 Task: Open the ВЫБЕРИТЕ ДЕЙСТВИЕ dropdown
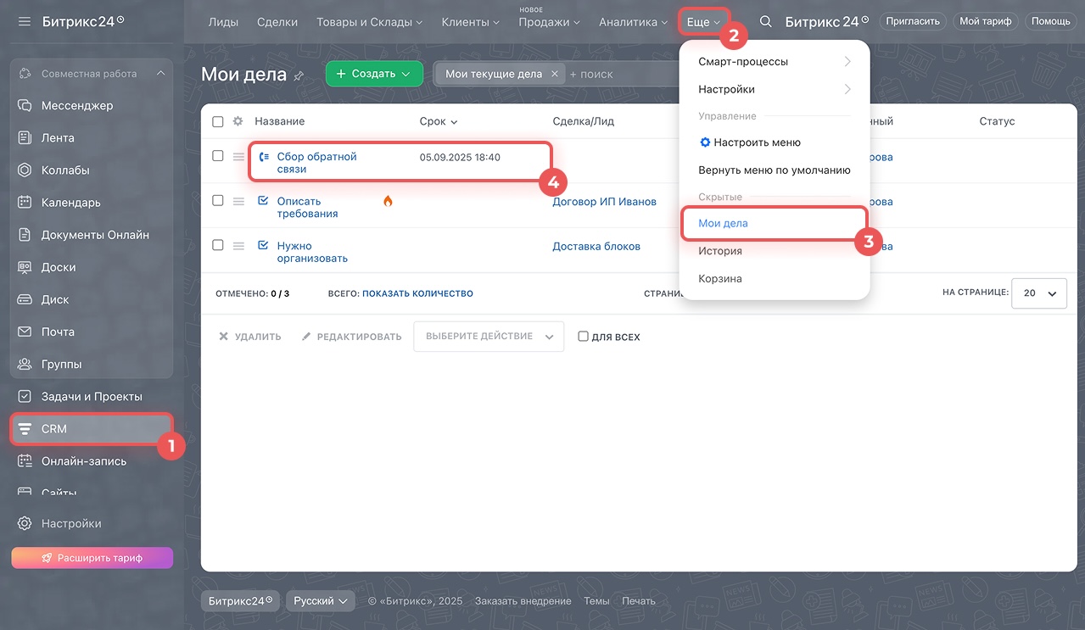click(x=489, y=337)
